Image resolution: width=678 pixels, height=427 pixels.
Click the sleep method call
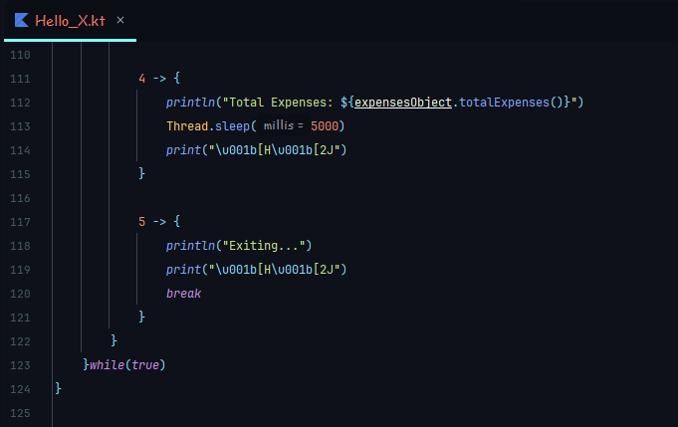click(232, 126)
